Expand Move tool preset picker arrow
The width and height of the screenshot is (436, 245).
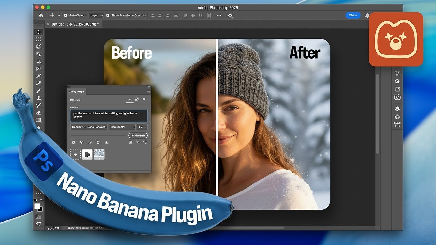(59, 16)
